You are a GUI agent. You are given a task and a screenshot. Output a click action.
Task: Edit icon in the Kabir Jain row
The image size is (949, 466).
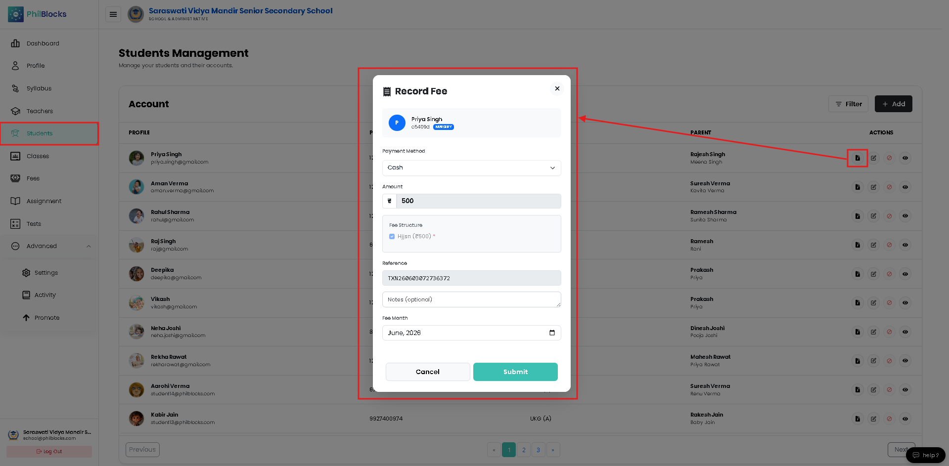(873, 419)
